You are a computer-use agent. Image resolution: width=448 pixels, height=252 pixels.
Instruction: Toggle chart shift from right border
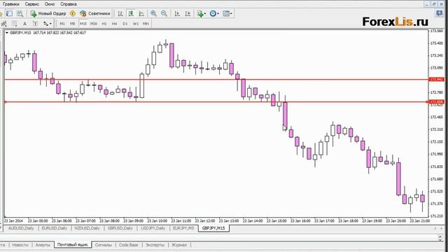[188, 13]
